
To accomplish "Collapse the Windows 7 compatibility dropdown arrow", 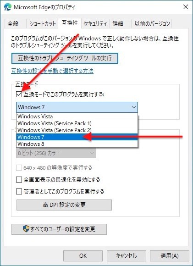I will (134, 107).
